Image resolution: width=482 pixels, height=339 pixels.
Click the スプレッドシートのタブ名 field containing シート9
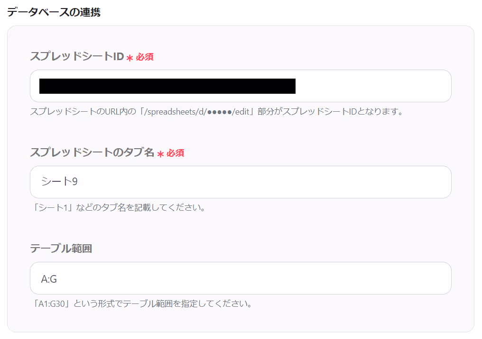pos(241,182)
